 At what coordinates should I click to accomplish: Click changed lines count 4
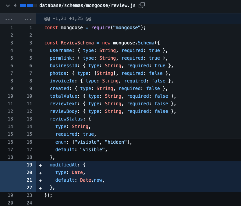click(15, 5)
